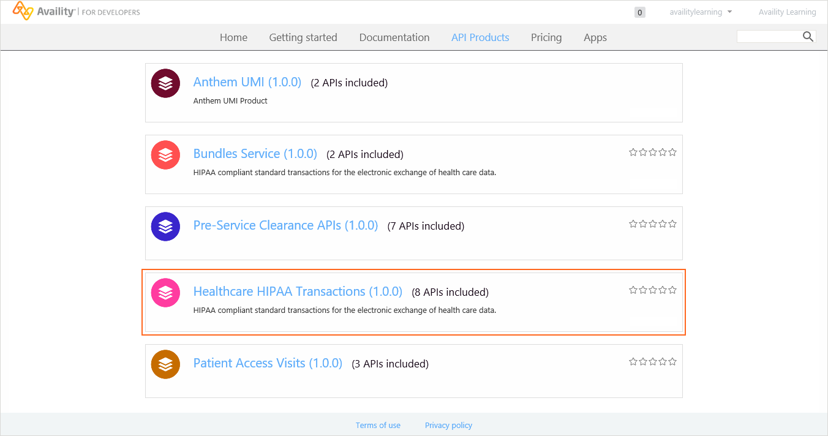Click the Anthem UMI maroon stack icon
The image size is (828, 436).
pos(165,83)
